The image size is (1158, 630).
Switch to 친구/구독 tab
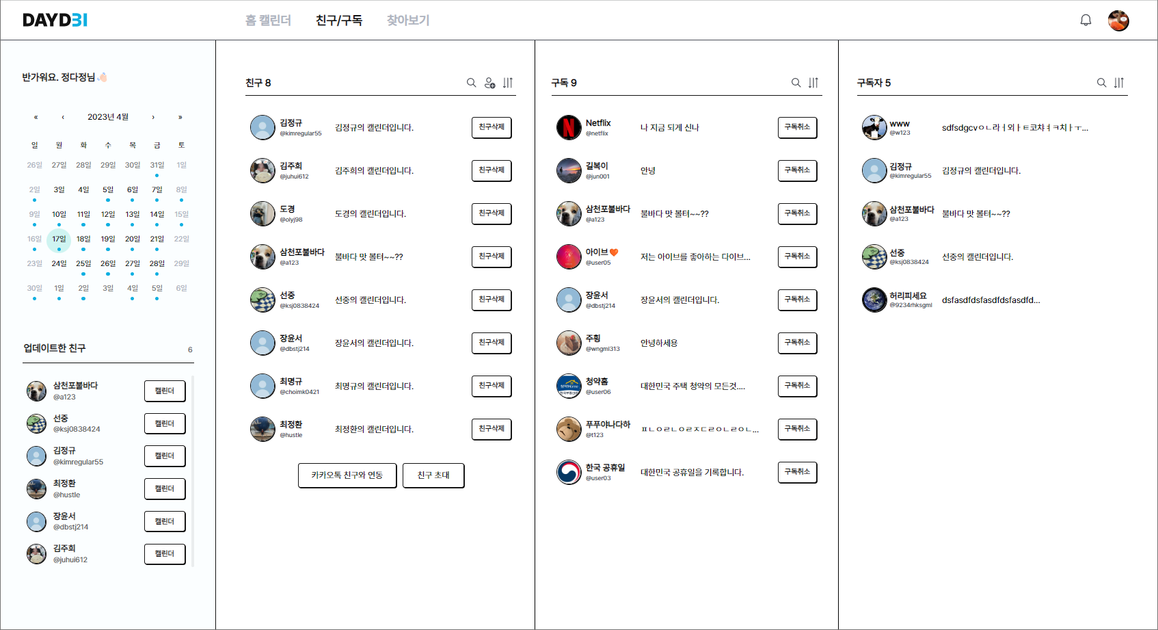[x=339, y=21]
